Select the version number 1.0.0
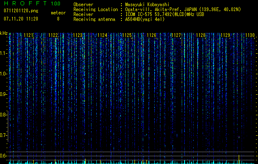Screen dimensions: 258x164 (56, 4)
